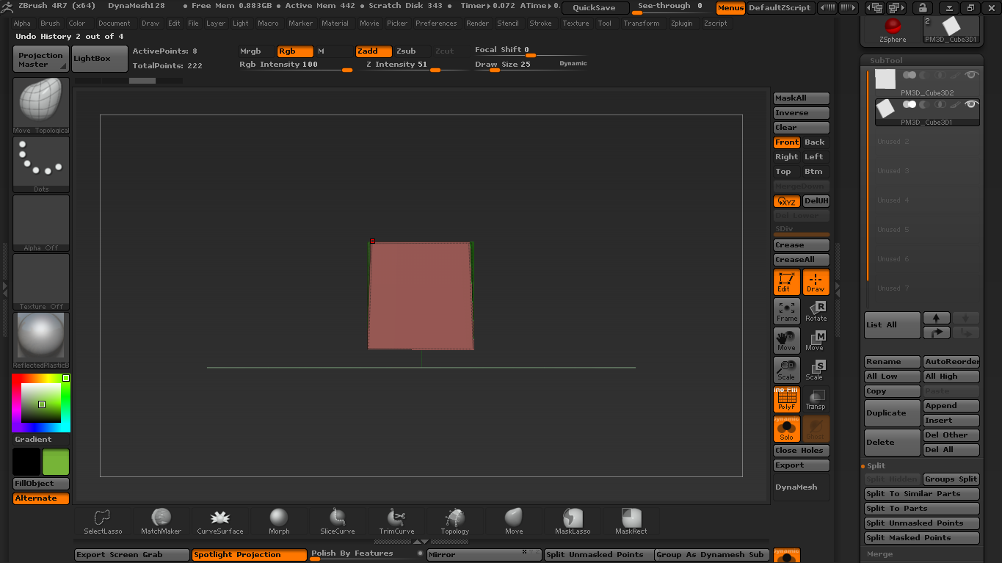1002x563 pixels.
Task: Select the SliceCurve brush
Action: click(338, 521)
